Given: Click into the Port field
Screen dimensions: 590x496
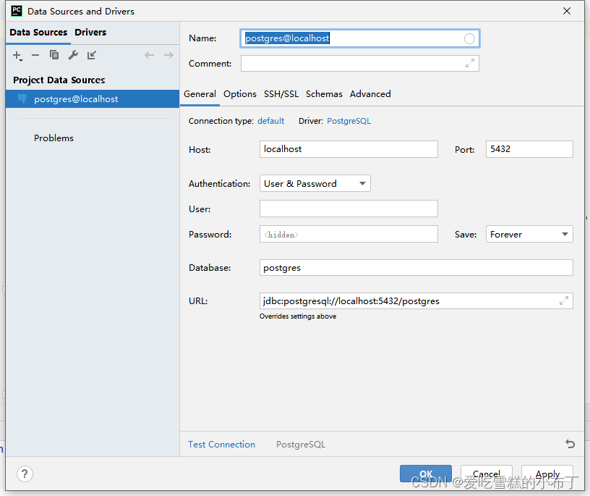Looking at the screenshot, I should click(x=529, y=149).
